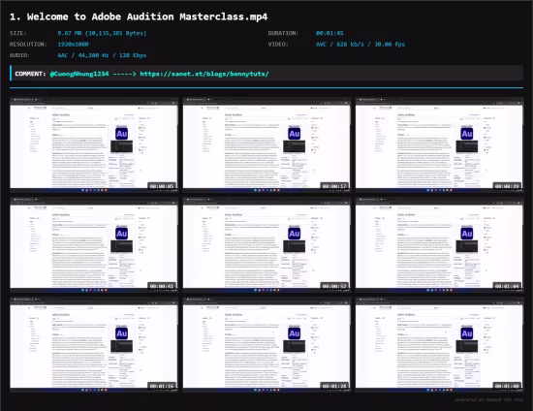Click the resolution value '1920x1080'
Screen dimensions: 533x411
pos(73,45)
